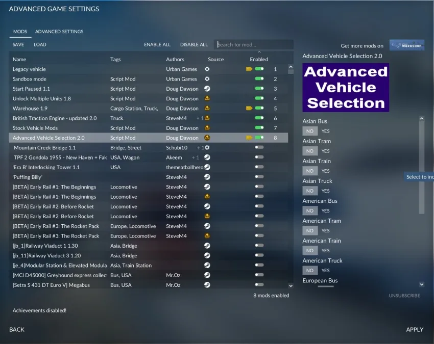Click warning tag on Advanced Vehicle Selection 2.0

(249, 138)
